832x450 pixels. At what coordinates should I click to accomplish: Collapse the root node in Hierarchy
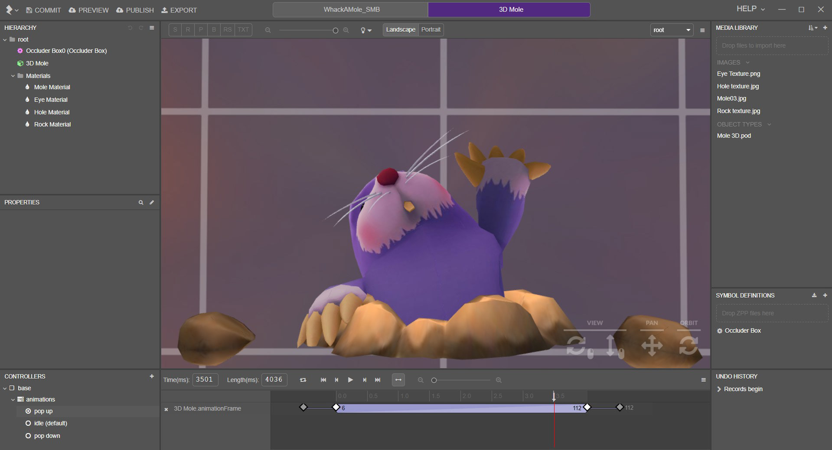(5, 39)
